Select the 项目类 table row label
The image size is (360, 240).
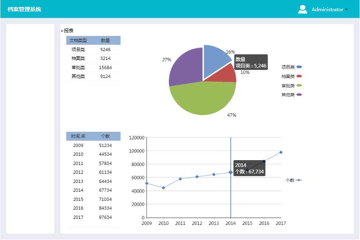tap(78, 50)
